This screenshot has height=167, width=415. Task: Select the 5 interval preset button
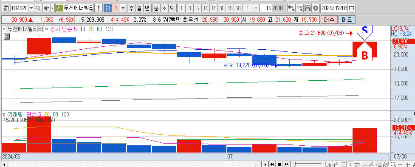click(x=198, y=8)
